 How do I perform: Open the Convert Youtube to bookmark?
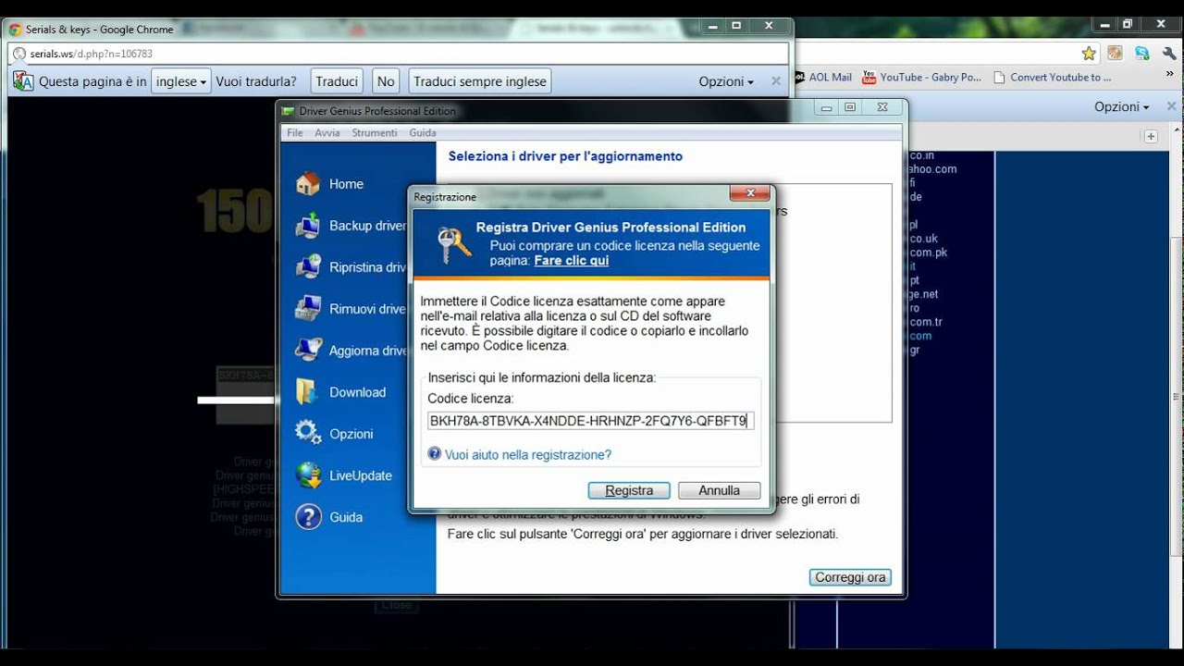click(x=1053, y=78)
